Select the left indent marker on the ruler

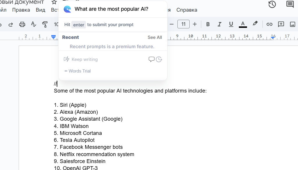(x=54, y=37)
